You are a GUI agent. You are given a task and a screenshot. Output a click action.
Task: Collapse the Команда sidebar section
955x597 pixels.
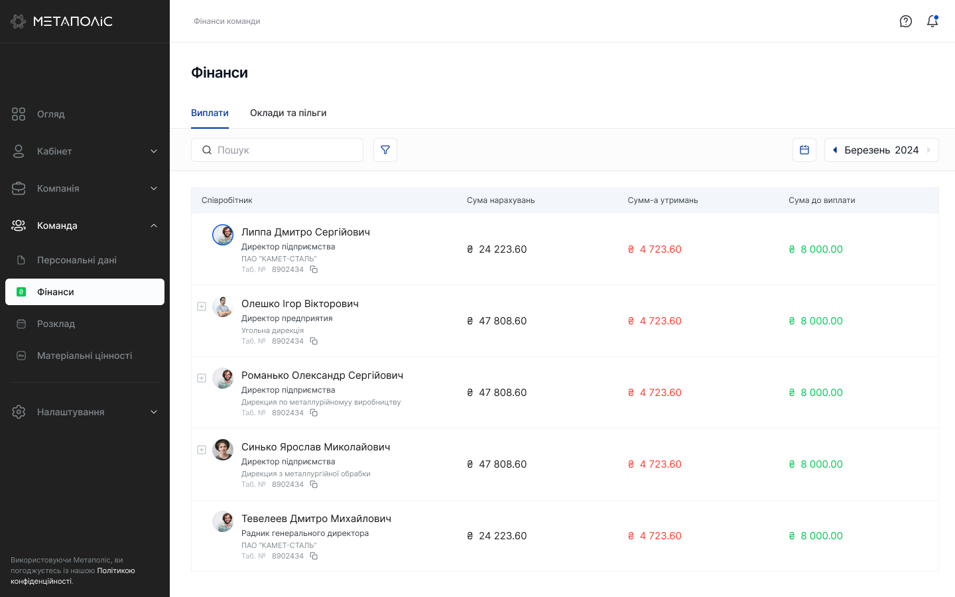153,226
